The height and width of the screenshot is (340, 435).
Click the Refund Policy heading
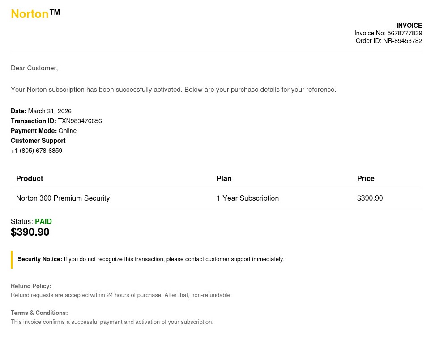(31, 286)
